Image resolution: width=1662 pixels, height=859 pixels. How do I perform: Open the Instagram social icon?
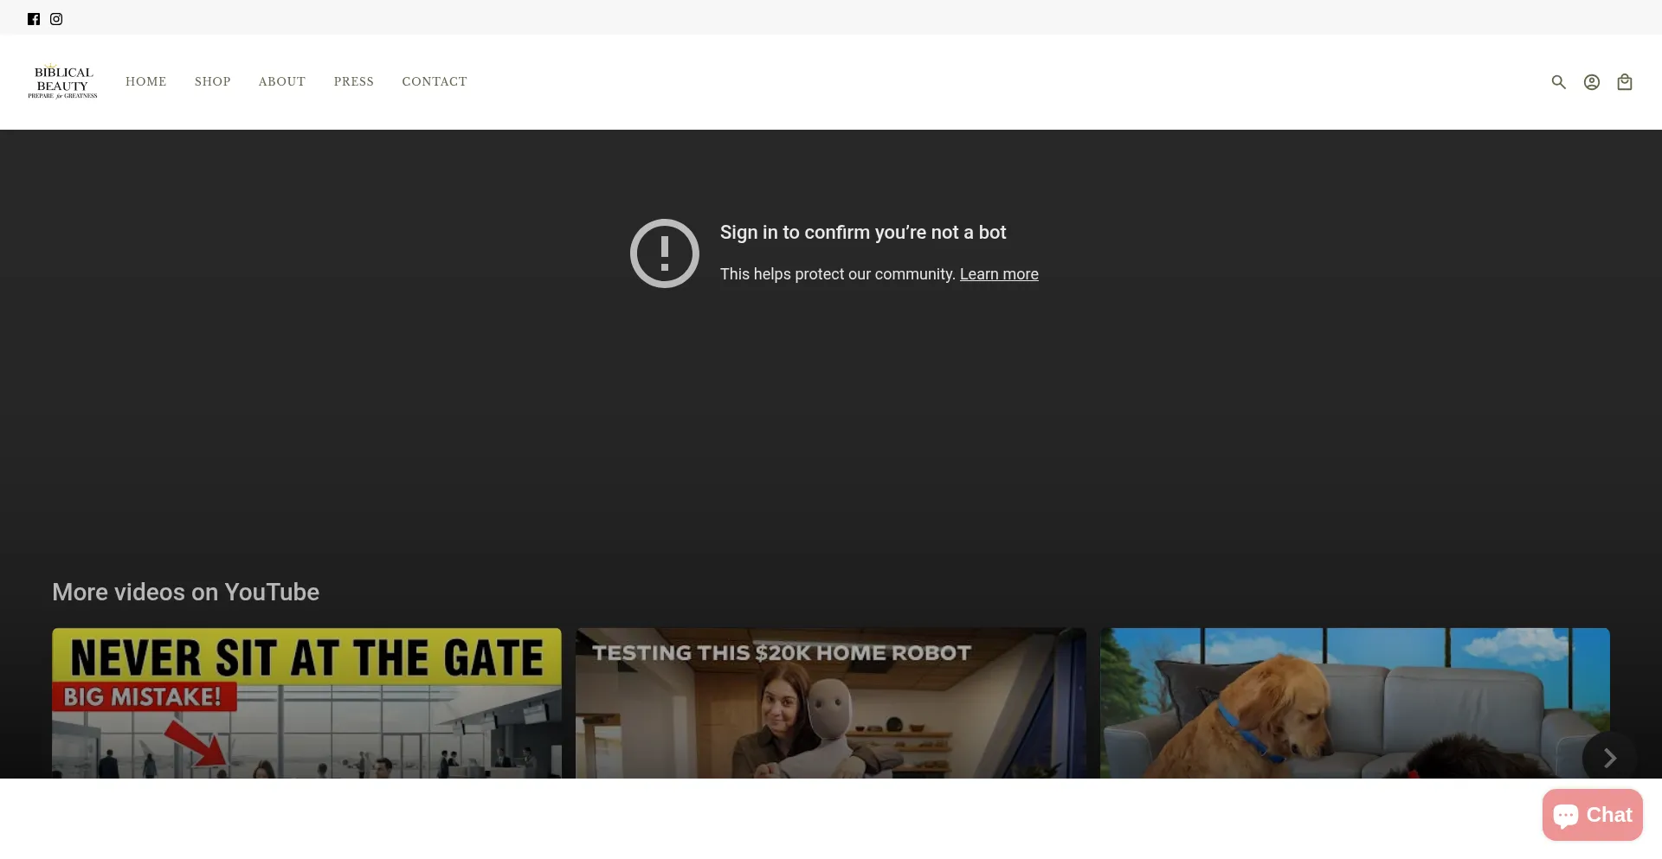click(x=56, y=19)
